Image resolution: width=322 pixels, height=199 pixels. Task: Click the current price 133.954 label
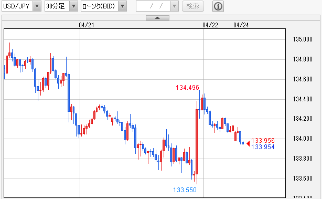263,147
